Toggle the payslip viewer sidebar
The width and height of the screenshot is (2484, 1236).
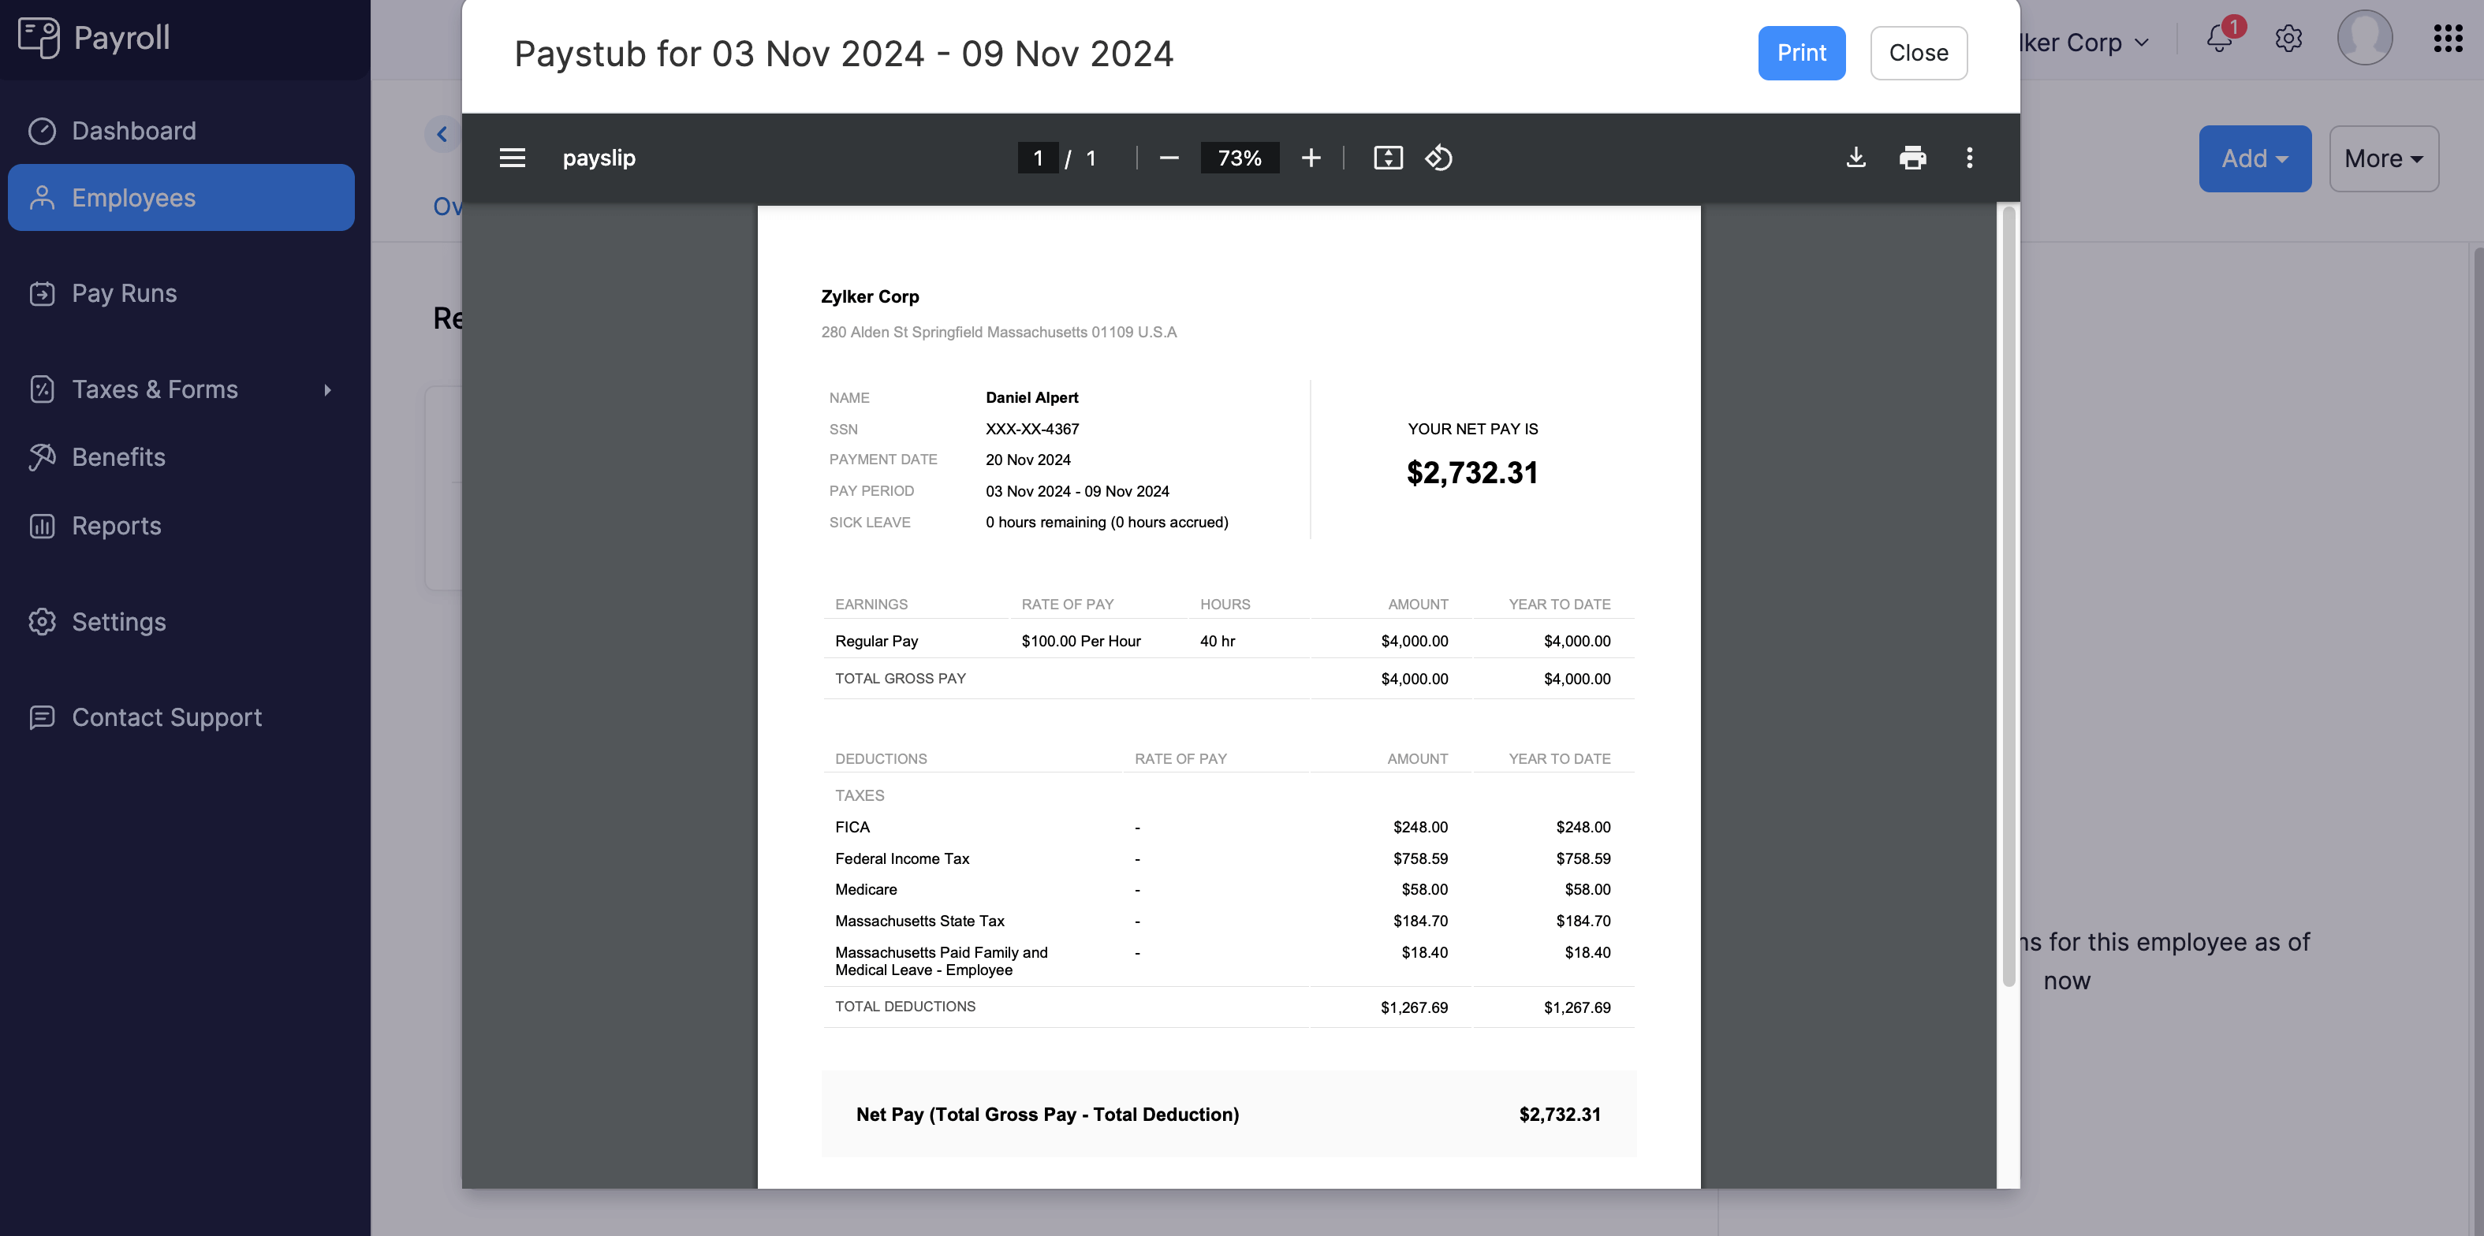click(x=512, y=157)
